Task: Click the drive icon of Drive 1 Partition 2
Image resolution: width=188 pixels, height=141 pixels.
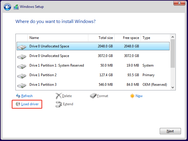Action: click(x=22, y=76)
